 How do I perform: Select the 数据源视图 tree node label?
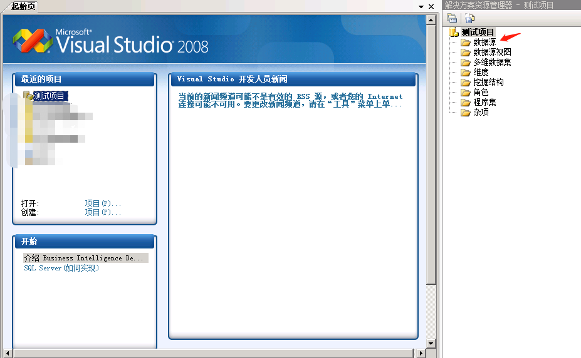[492, 52]
